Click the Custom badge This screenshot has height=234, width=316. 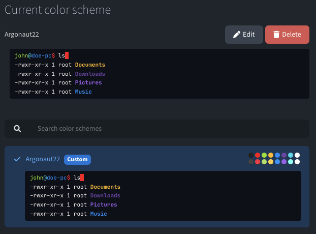77,160
